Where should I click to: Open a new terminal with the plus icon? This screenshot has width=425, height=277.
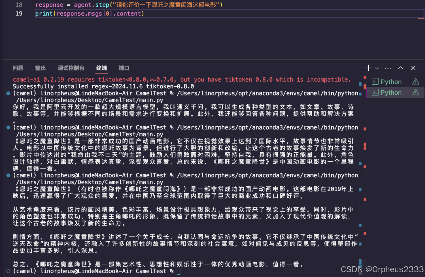368,68
